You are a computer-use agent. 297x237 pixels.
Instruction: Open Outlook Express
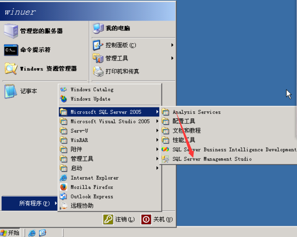point(110,196)
